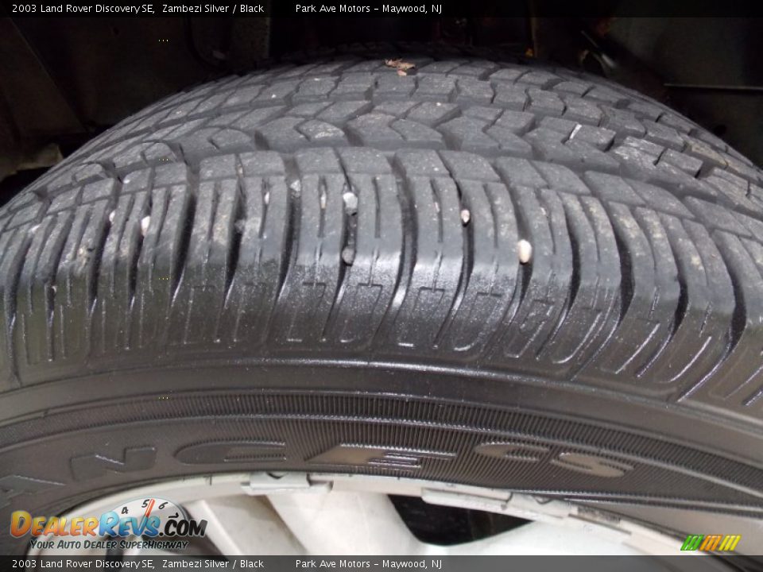Click 'Zambezi Silver / Black' in the top caption

click(x=213, y=9)
